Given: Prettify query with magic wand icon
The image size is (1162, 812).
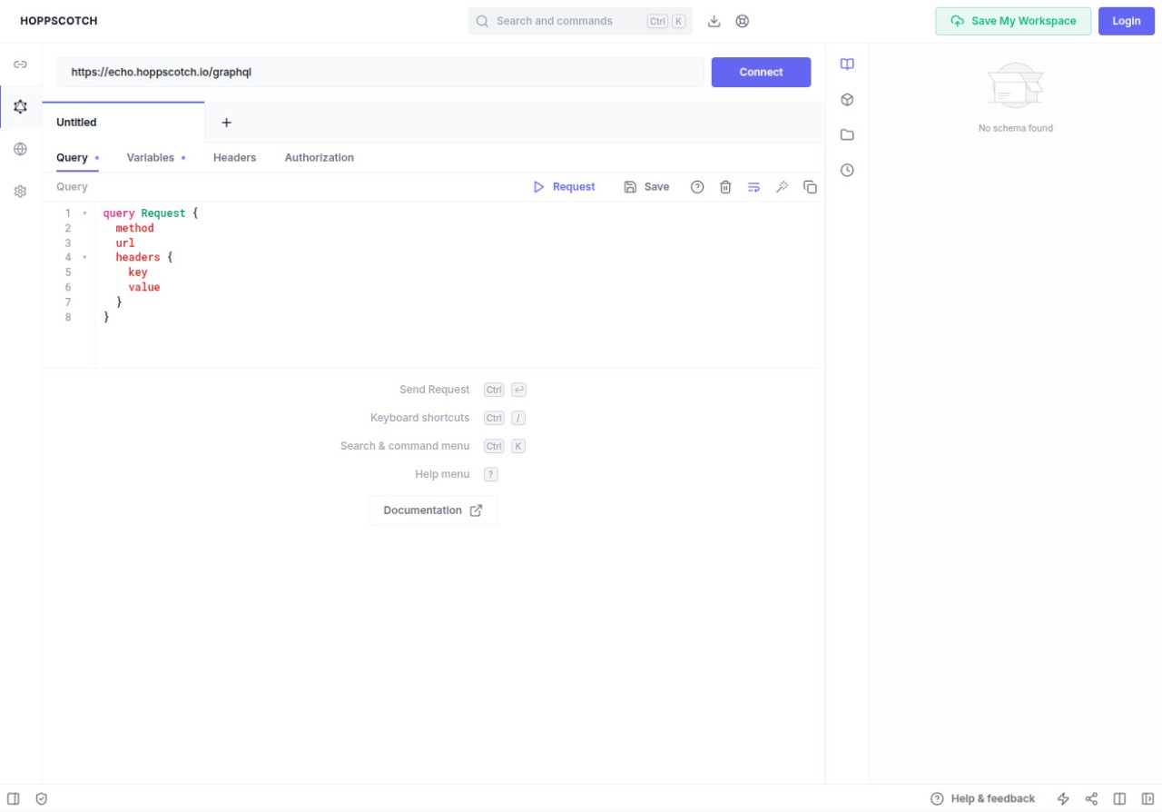Looking at the screenshot, I should click(x=782, y=187).
